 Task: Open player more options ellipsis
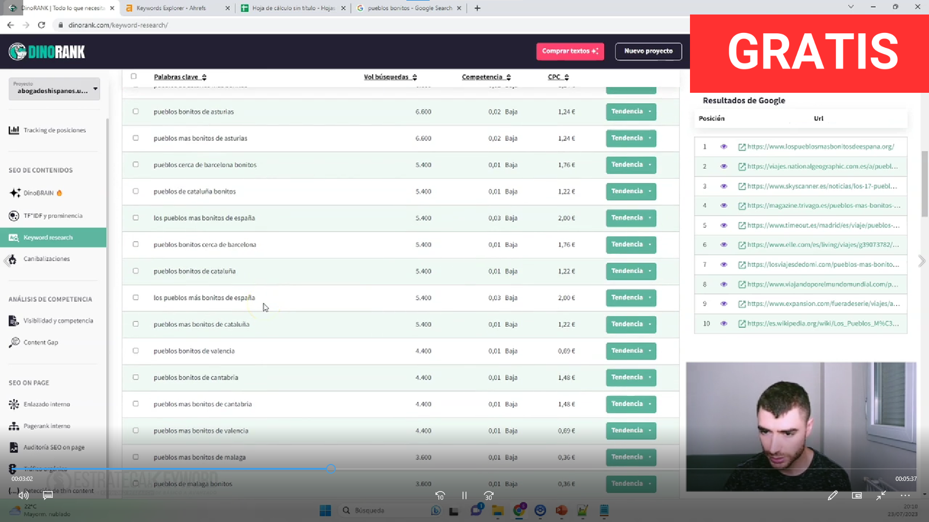pyautogui.click(x=905, y=495)
